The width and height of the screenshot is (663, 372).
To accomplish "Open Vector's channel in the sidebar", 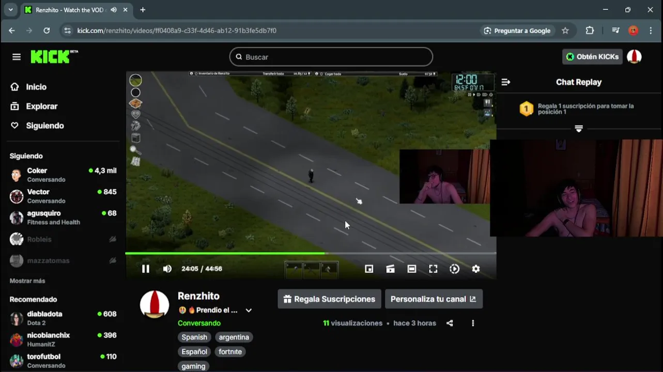I will 63,196.
